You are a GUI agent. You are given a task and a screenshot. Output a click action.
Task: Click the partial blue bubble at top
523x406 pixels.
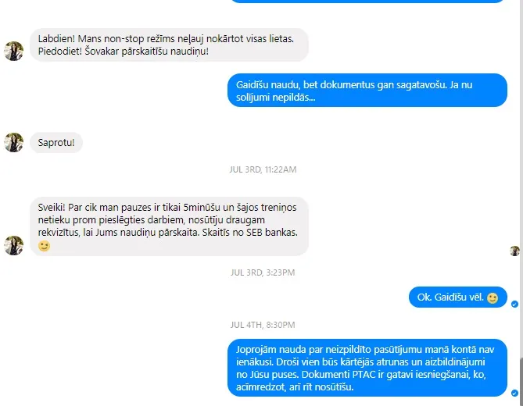(367, 2)
